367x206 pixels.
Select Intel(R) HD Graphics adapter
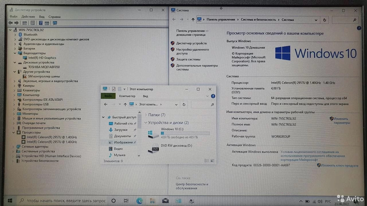(x=42, y=57)
